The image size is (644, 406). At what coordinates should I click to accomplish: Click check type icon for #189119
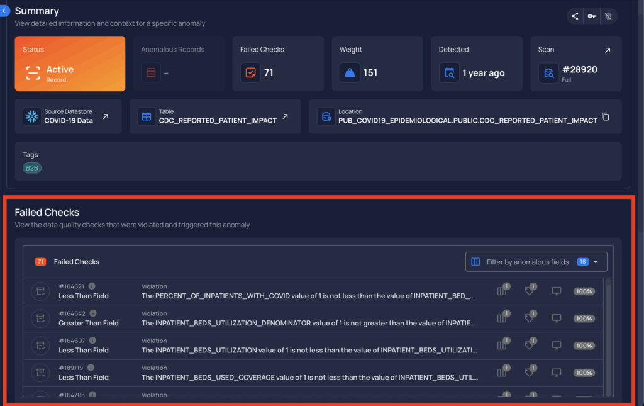[40, 373]
